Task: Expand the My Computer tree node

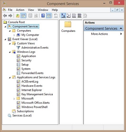Action: tap(14, 35)
